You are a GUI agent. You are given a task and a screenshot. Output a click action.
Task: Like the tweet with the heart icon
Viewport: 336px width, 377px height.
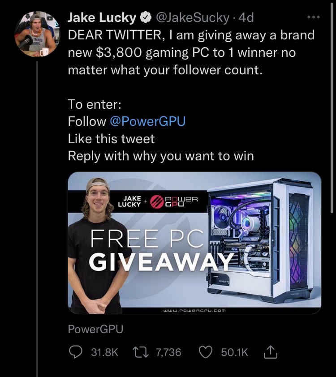click(x=205, y=352)
